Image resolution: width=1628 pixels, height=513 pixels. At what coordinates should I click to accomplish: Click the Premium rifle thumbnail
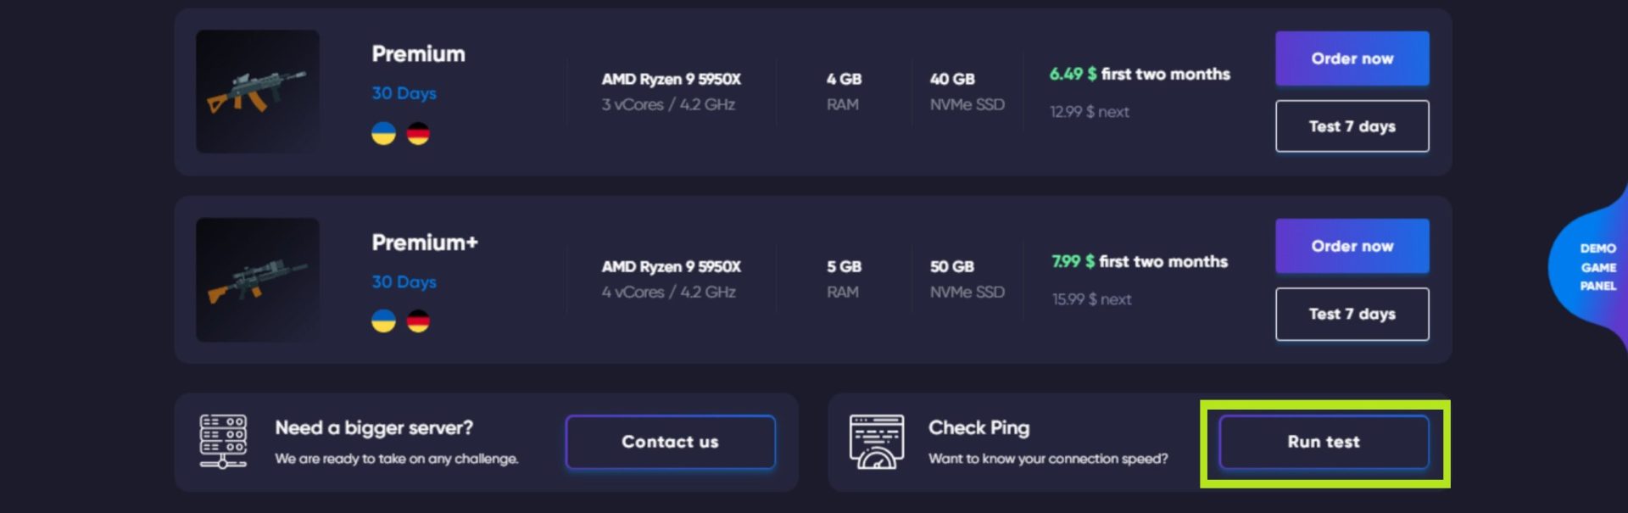point(258,92)
